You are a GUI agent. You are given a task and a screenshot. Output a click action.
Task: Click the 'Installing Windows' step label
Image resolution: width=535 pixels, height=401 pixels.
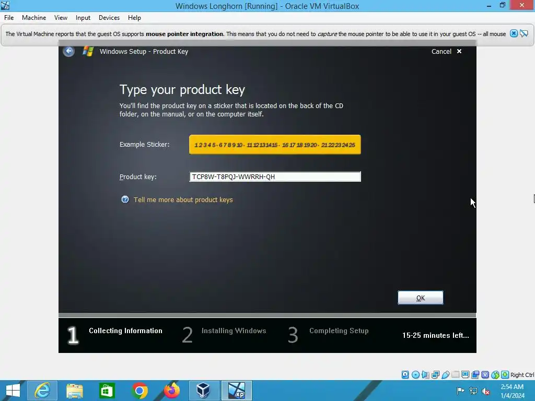click(234, 331)
